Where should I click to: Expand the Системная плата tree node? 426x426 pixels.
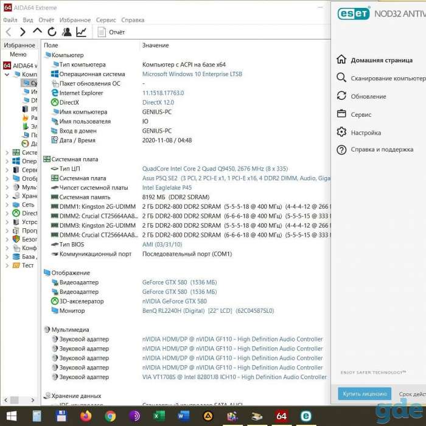(x=7, y=153)
